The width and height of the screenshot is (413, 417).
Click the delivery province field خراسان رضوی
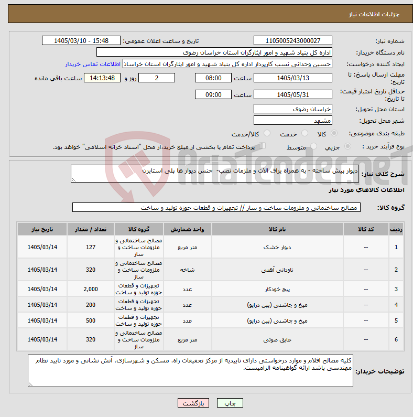point(293,109)
